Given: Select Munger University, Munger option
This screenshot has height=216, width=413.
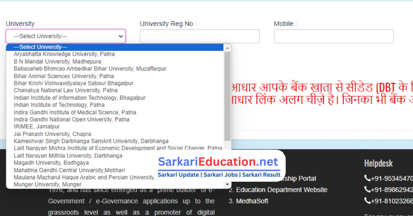Looking at the screenshot, I should tap(47, 184).
